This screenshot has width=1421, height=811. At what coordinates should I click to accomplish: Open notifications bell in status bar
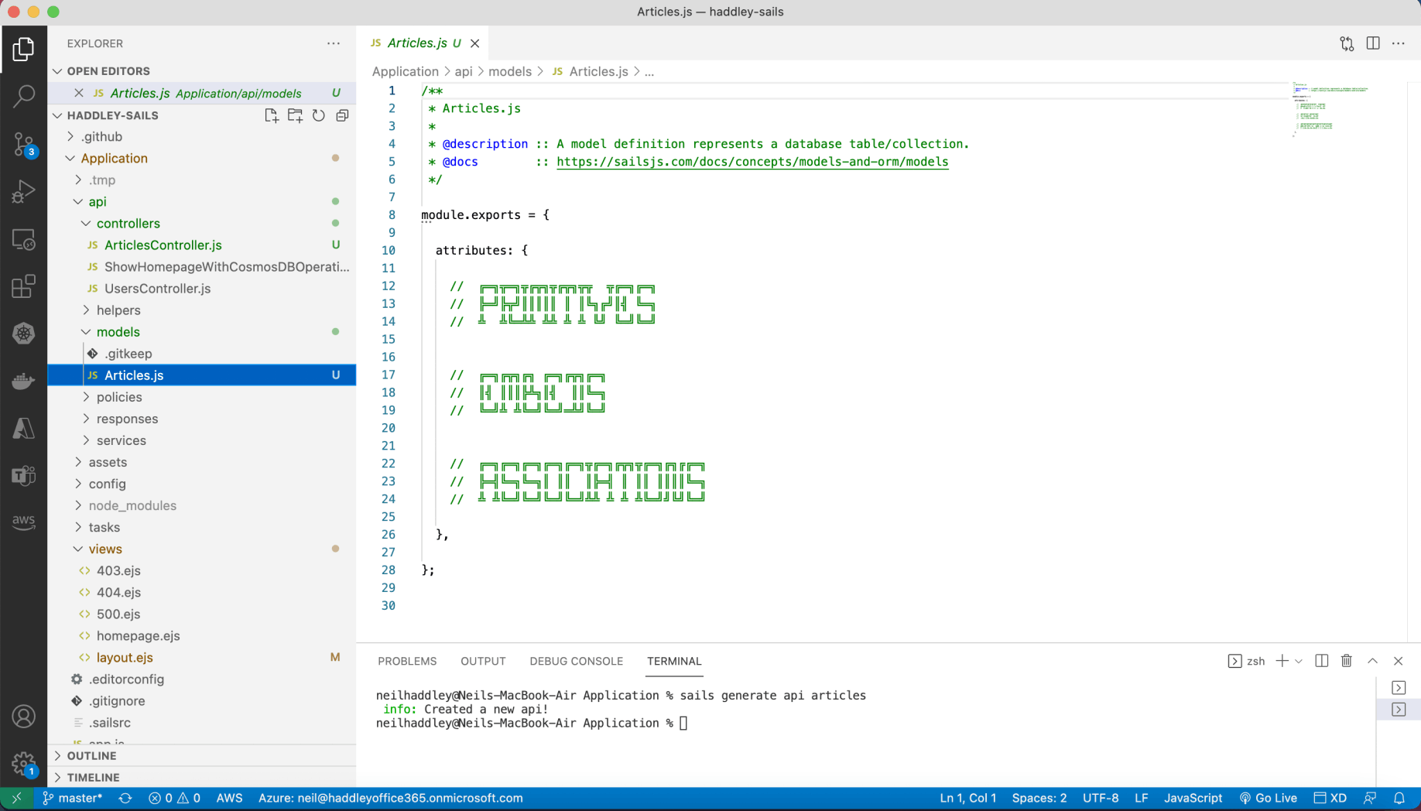tap(1399, 798)
